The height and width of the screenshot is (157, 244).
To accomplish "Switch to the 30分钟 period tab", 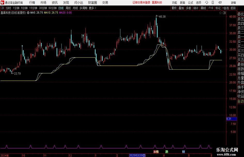I will click(x=43, y=8).
